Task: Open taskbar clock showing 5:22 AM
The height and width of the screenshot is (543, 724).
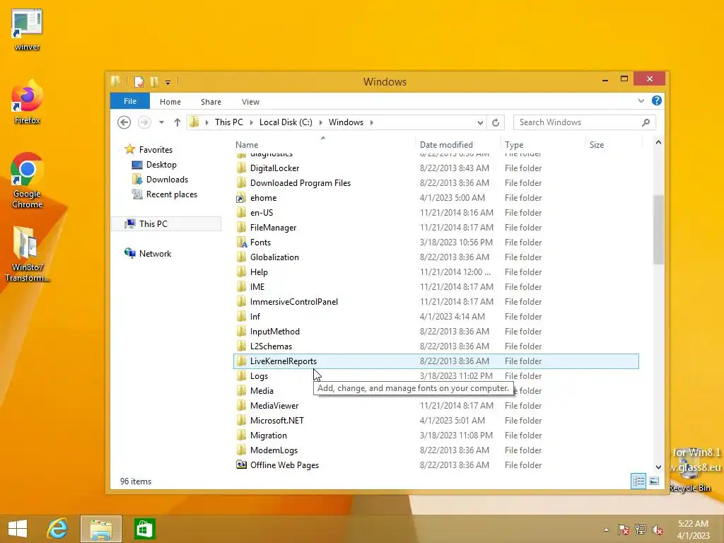Action: pyautogui.click(x=693, y=530)
